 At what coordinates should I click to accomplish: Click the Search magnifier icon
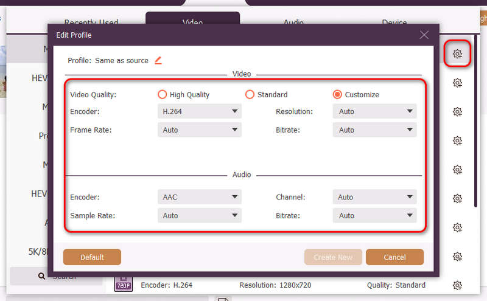42,277
